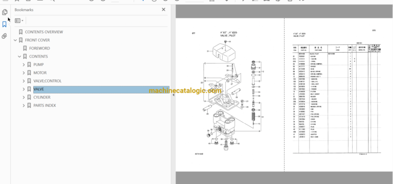Open the PARTS INDEX bookmark

(45, 106)
